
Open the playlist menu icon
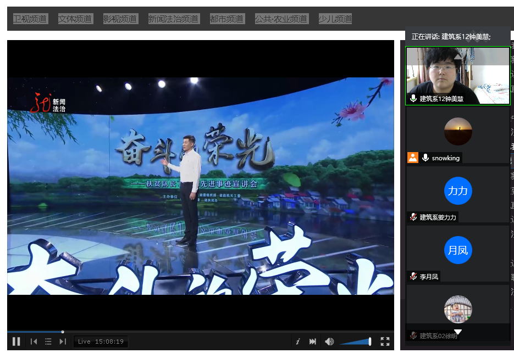point(48,341)
